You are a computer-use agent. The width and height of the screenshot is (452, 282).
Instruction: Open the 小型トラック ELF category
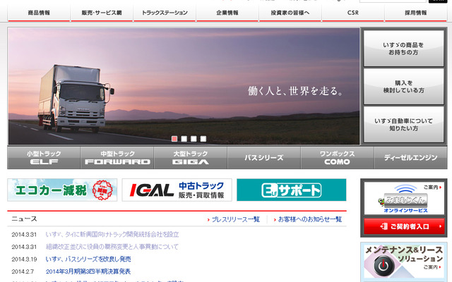44,158
